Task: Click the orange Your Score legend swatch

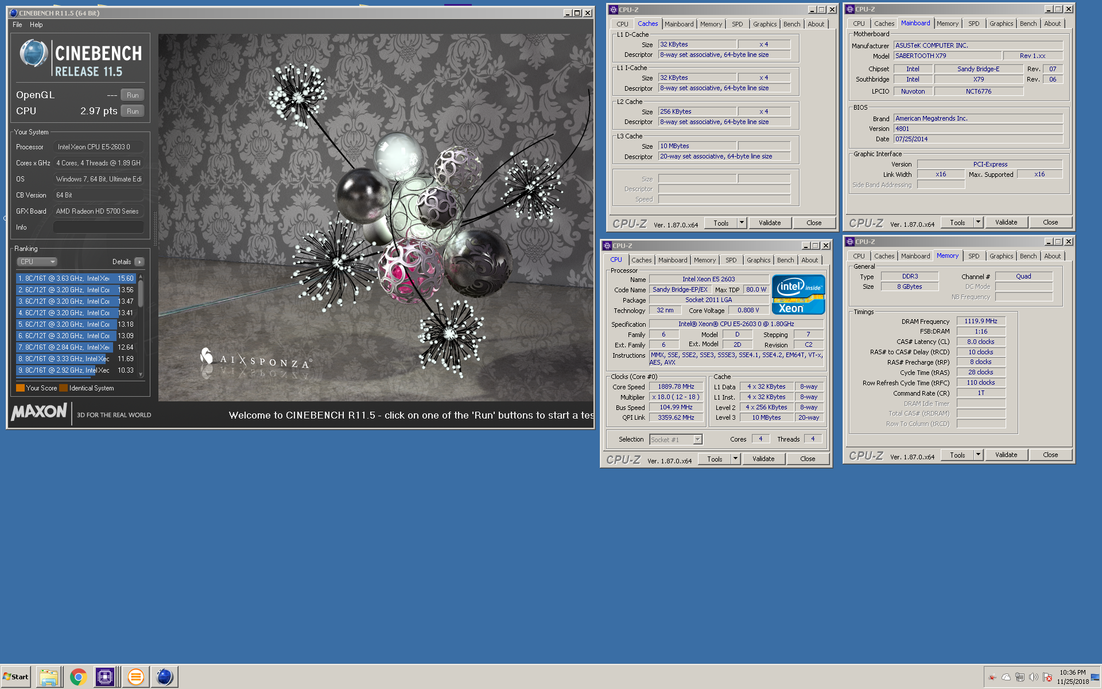Action: pos(20,388)
